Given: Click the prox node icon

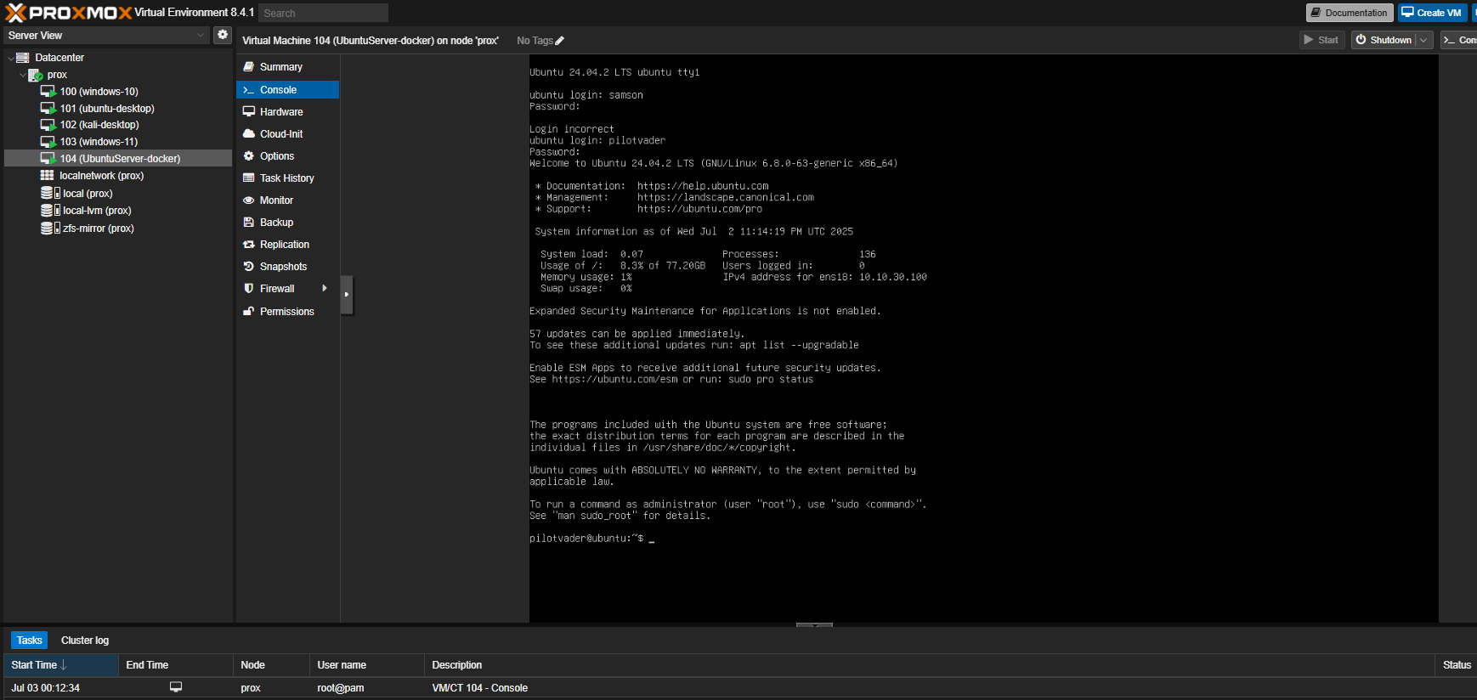Looking at the screenshot, I should click(36, 75).
